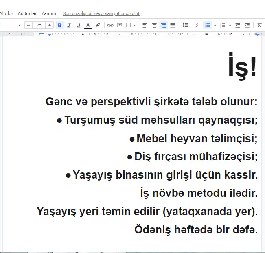Open revision history link 'Son düzəliş bir neçə saniyət öncə olub'
The height and width of the screenshot is (253, 265).
point(102,13)
